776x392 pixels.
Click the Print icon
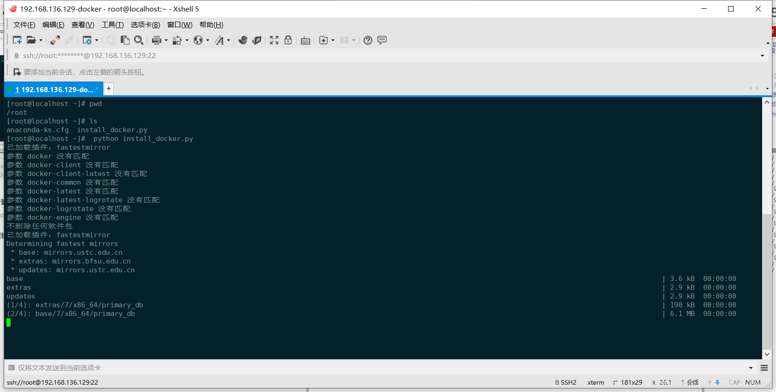click(x=157, y=40)
